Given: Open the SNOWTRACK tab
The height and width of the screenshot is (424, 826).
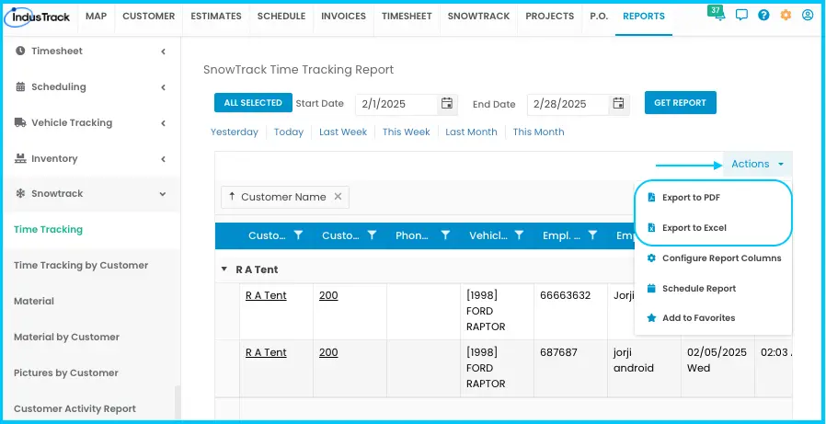Looking at the screenshot, I should [479, 17].
